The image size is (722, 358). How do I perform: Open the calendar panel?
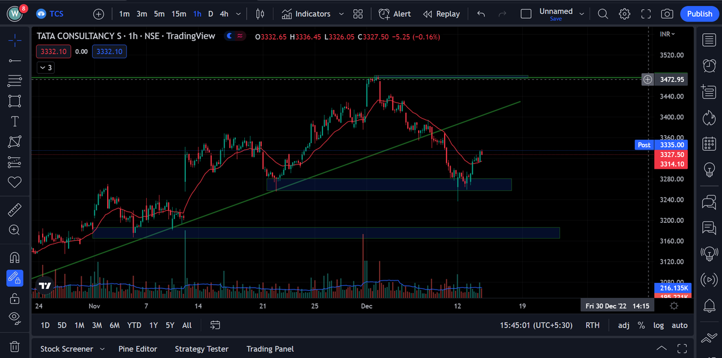click(x=709, y=143)
